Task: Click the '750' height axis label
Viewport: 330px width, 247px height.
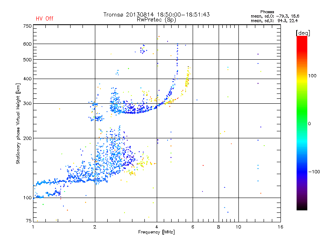Action: point(27,26)
